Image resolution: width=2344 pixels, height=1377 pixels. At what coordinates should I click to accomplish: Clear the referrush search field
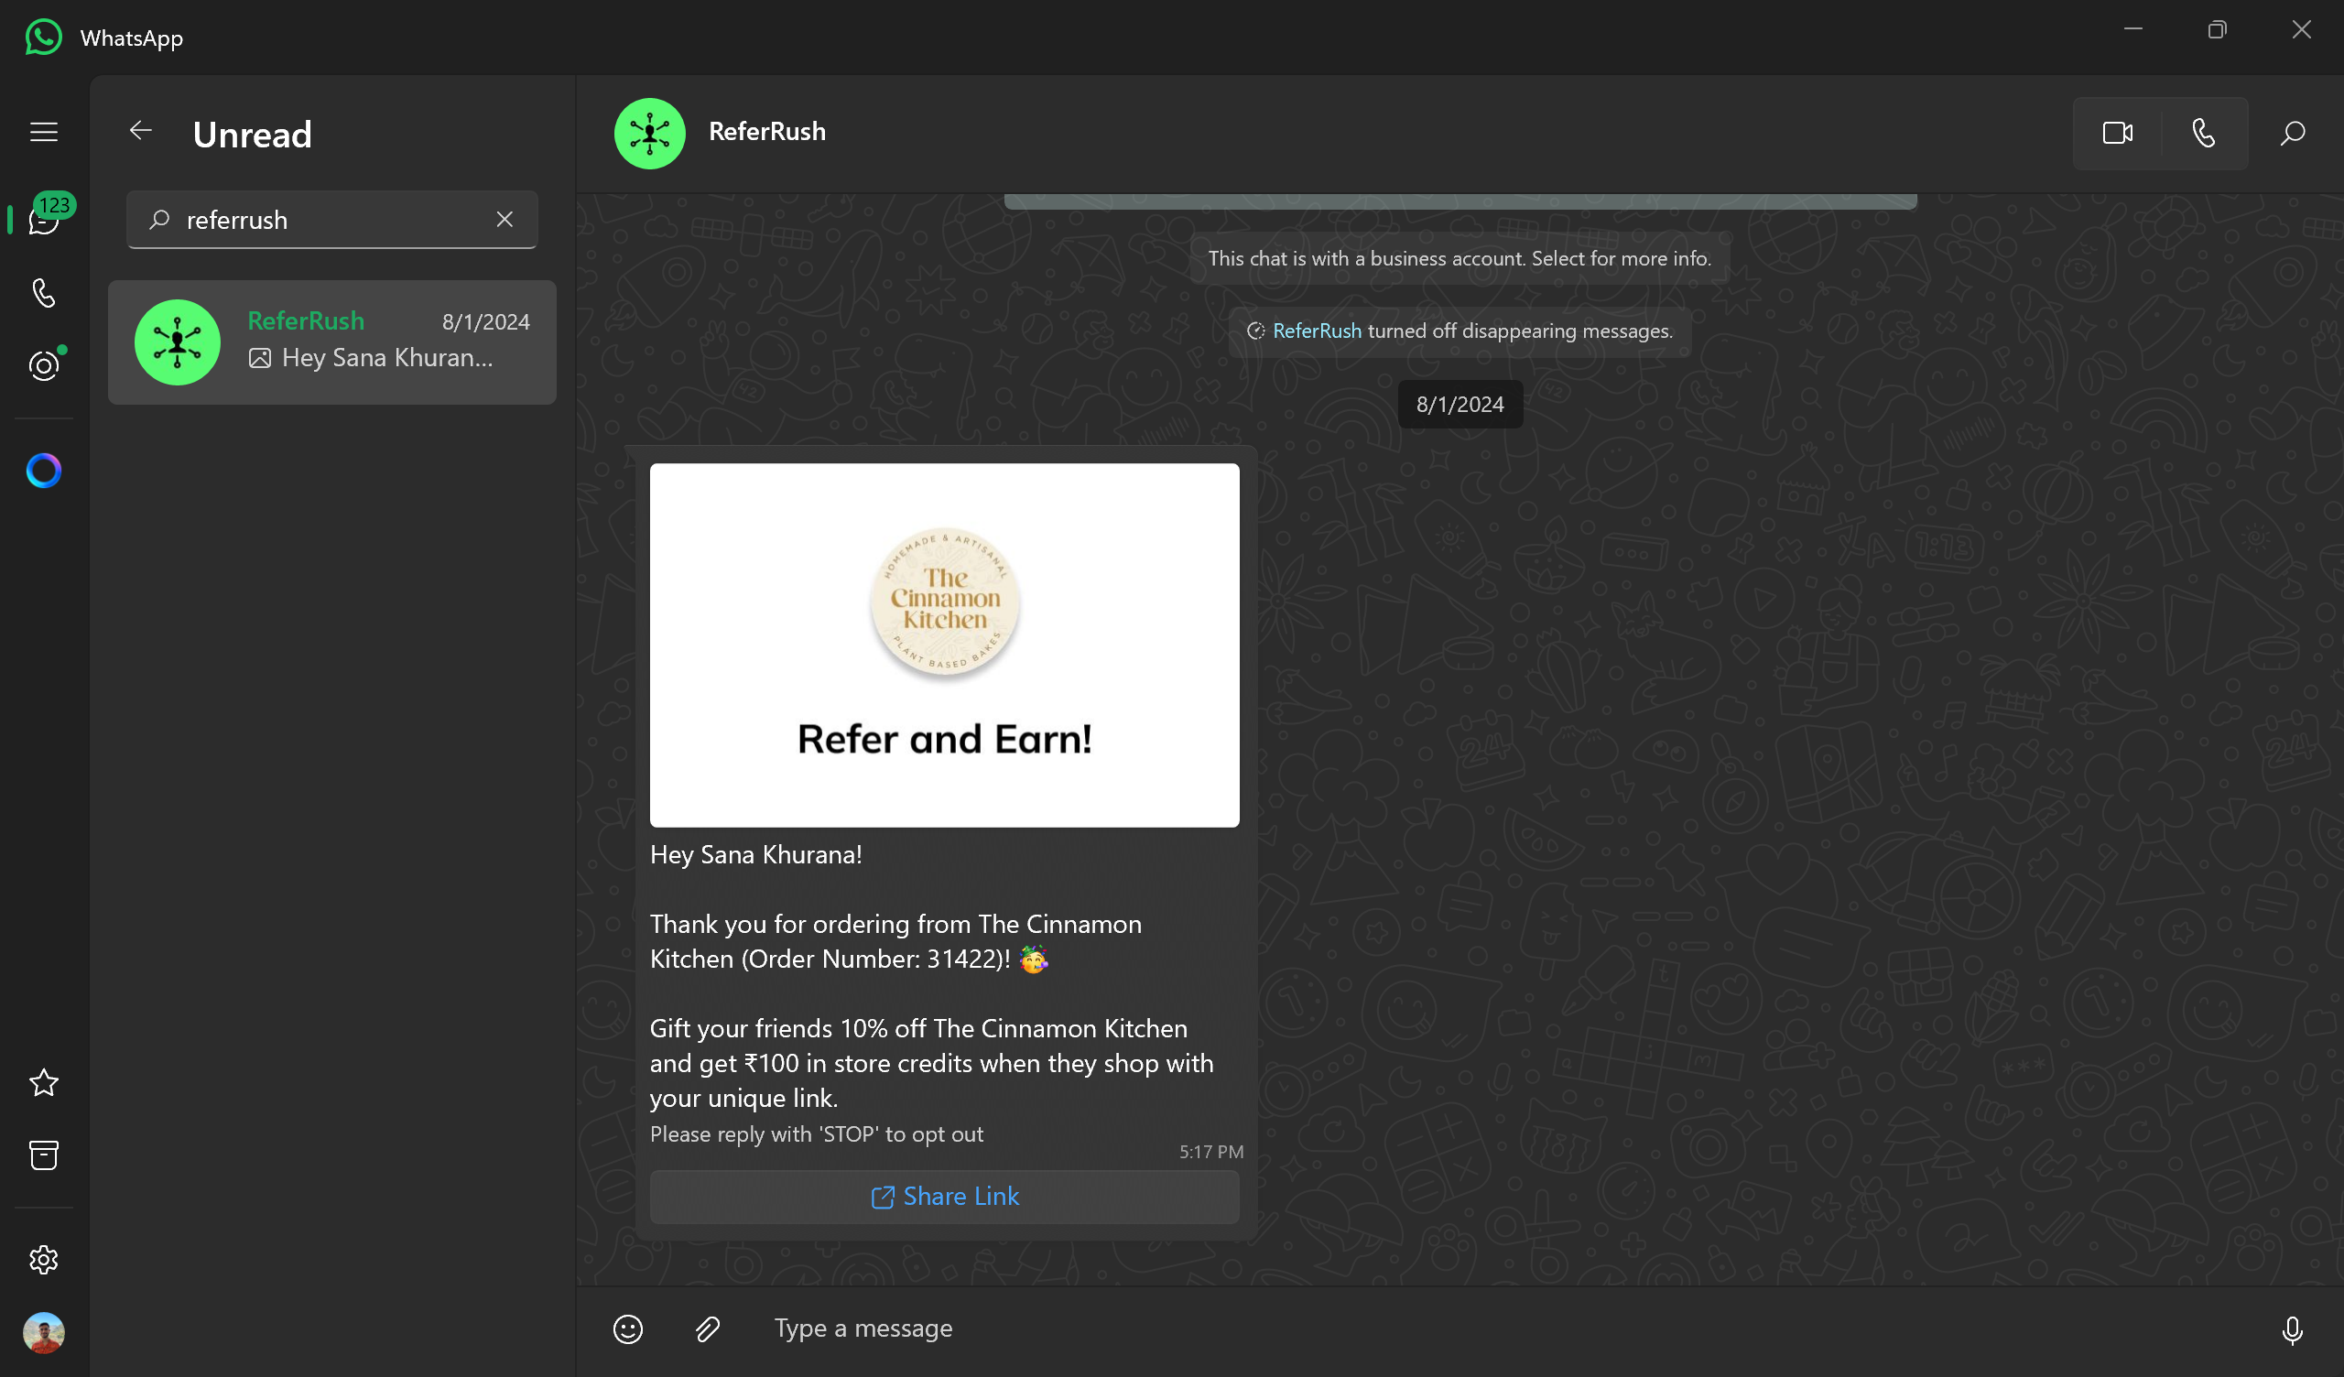[x=506, y=220]
